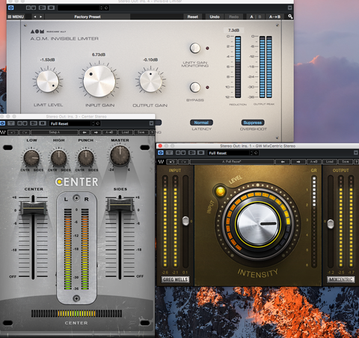The height and width of the screenshot is (338, 359).
Task: Click the Sides level fader handle
Action: point(120,204)
